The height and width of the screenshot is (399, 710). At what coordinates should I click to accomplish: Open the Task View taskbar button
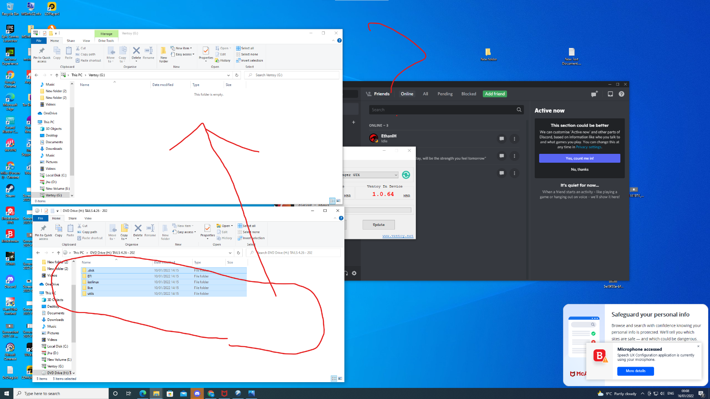click(129, 393)
